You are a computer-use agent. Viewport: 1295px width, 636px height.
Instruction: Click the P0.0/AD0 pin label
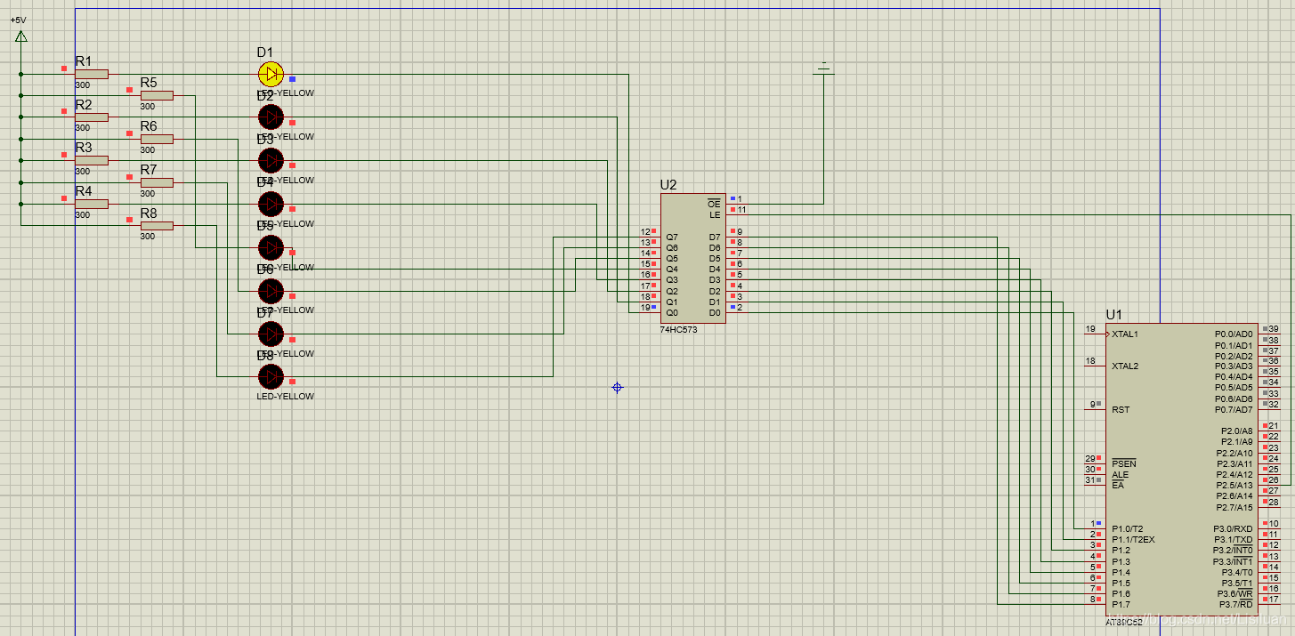(x=1234, y=334)
